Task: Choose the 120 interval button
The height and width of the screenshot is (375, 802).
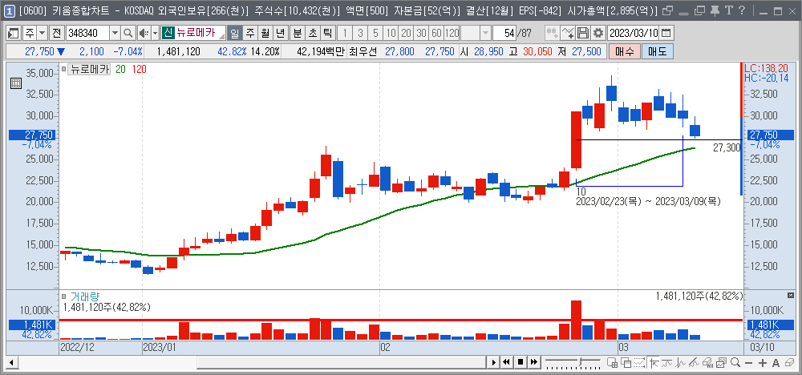Action: click(x=452, y=33)
